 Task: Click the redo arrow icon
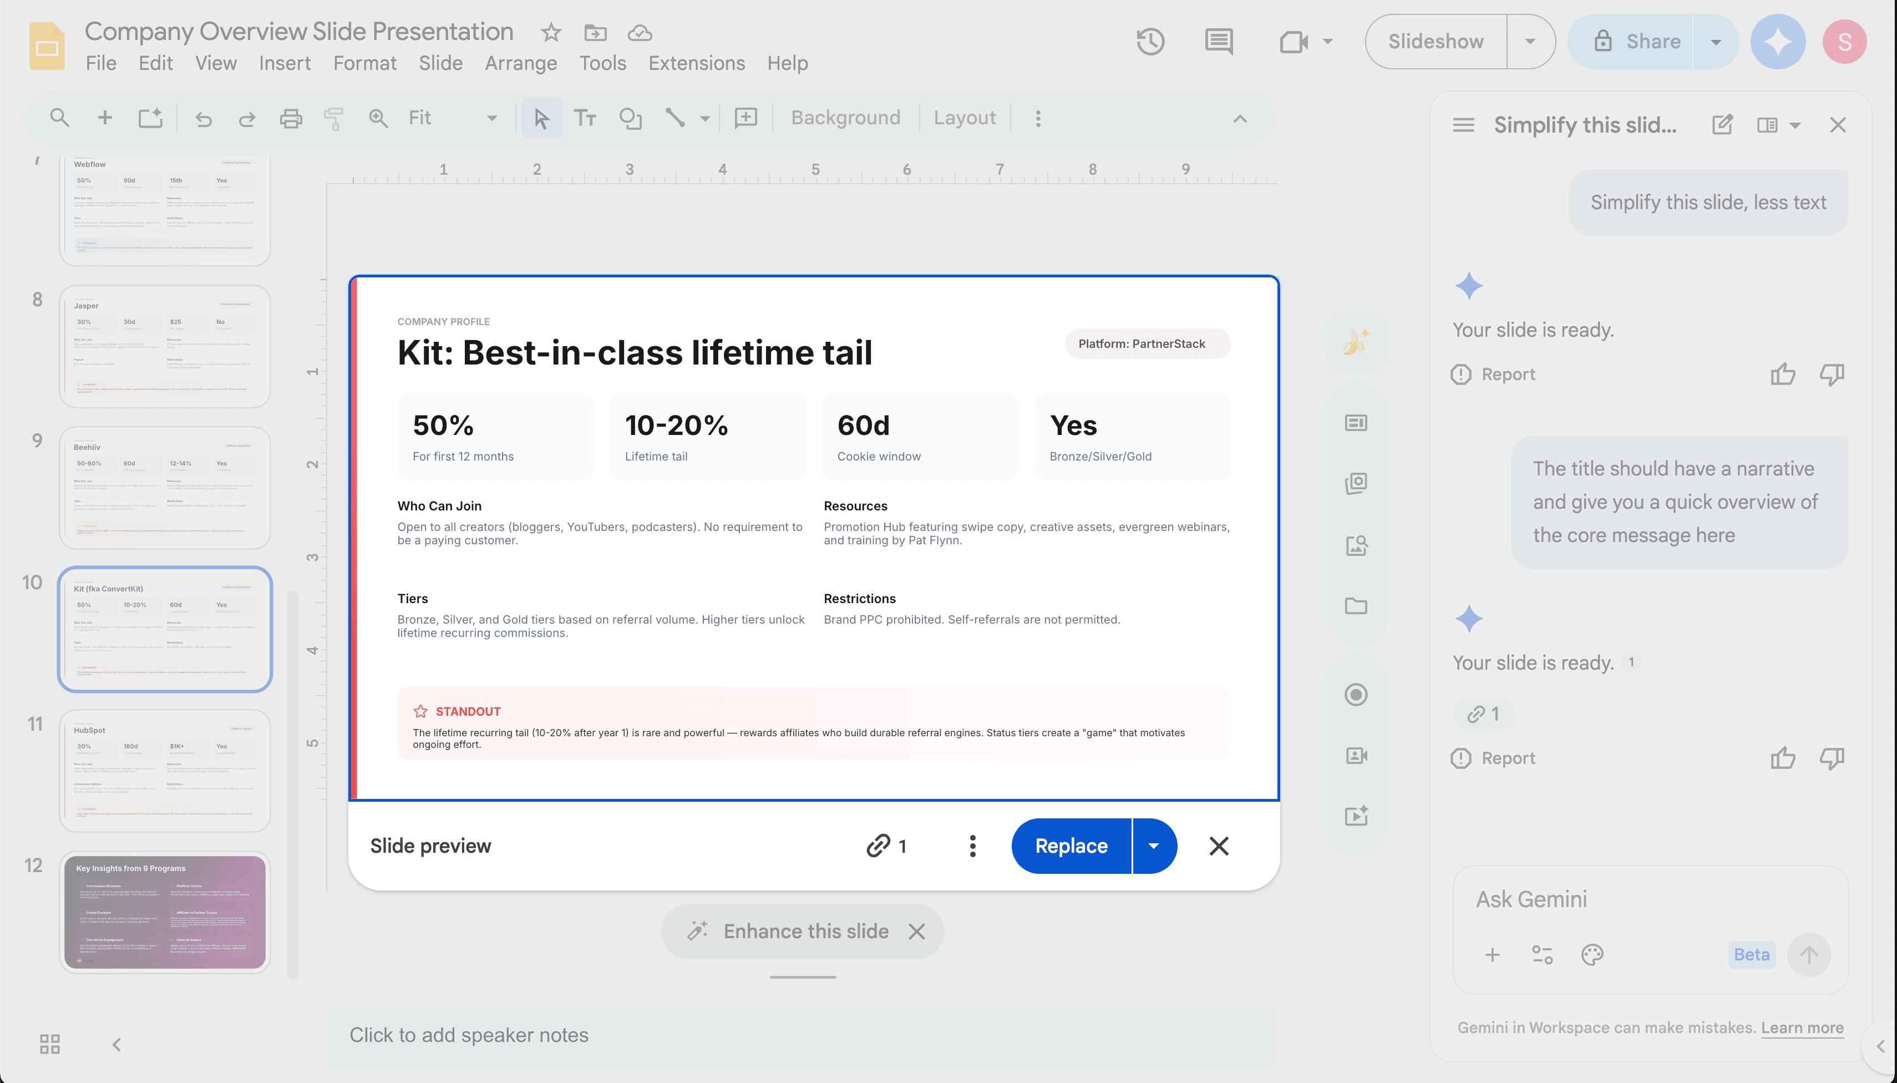coord(247,118)
